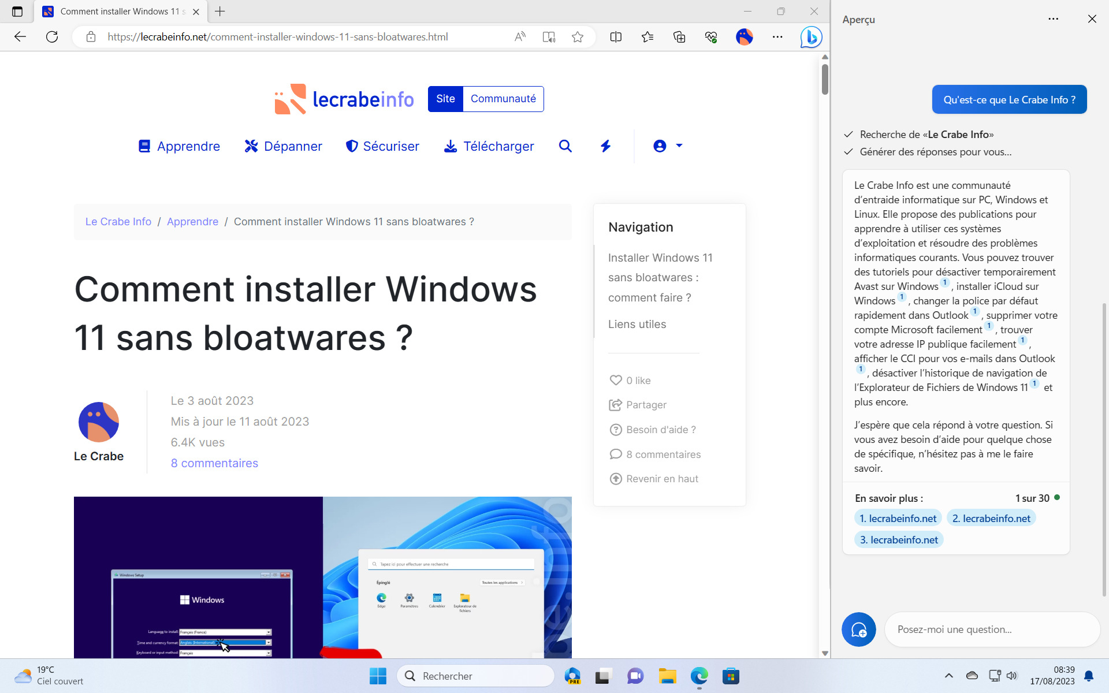Open source 1. lecrabeinfo.net
This screenshot has height=693, width=1109.
[898, 519]
